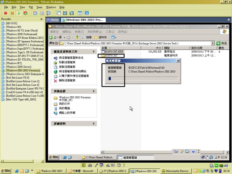
Task: Expand the 詳細資料 details panel
Action: point(93,124)
